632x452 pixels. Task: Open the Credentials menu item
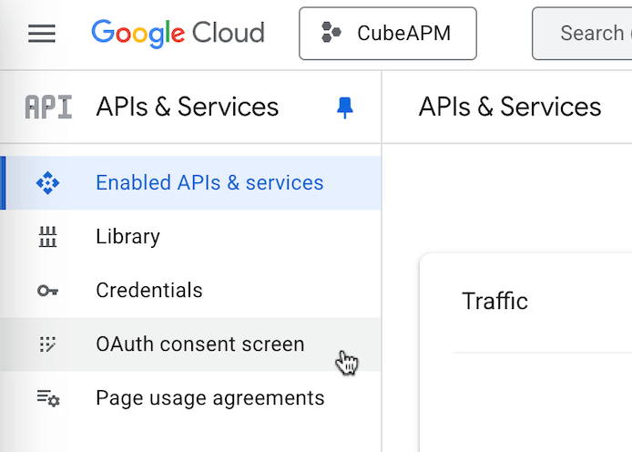190,291
